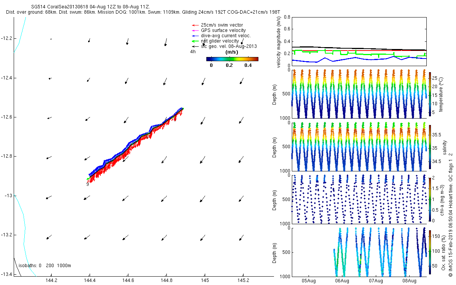Click longitude tick label 145.2

243,280
